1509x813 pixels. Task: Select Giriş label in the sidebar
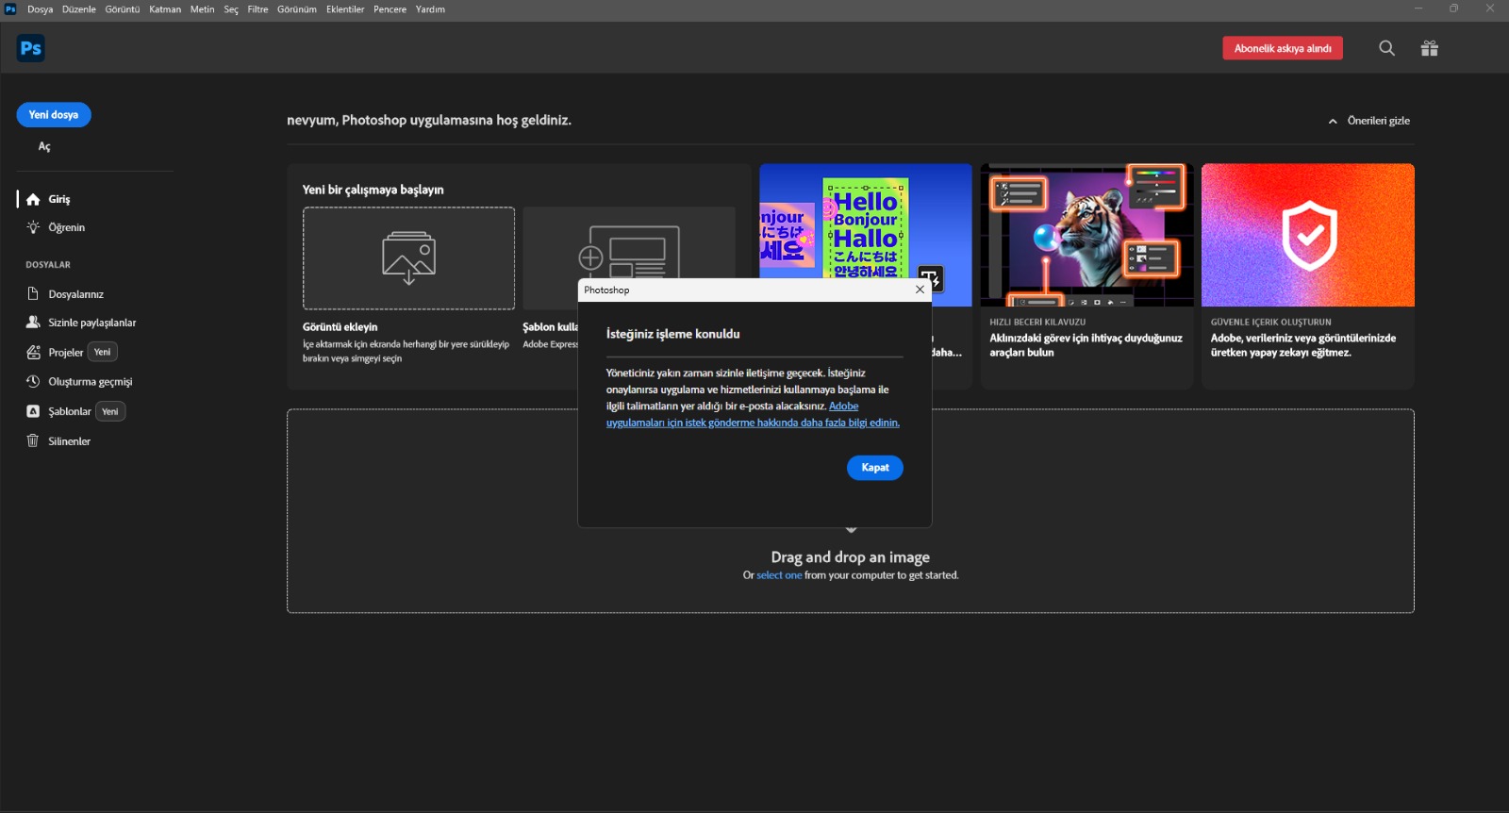59,199
